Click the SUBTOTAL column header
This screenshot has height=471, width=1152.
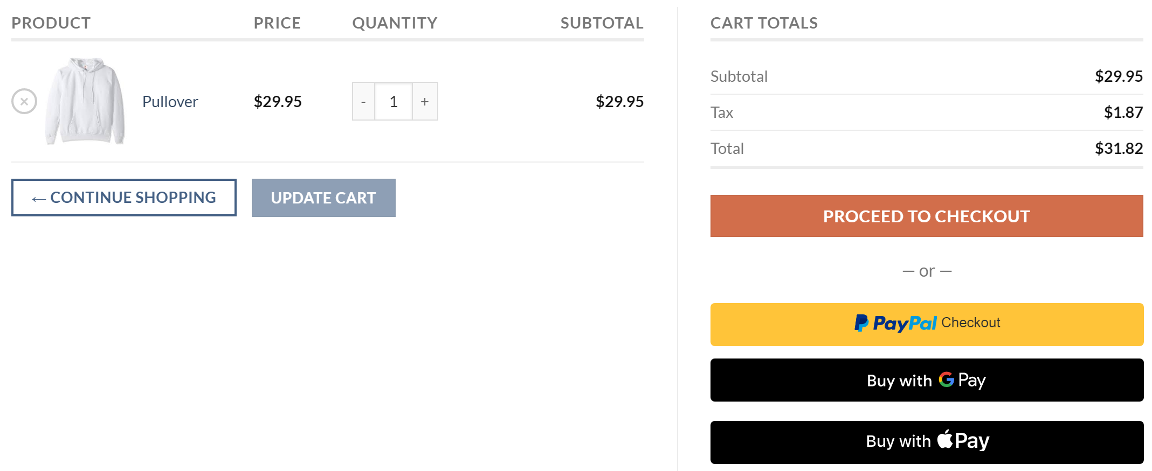602,23
